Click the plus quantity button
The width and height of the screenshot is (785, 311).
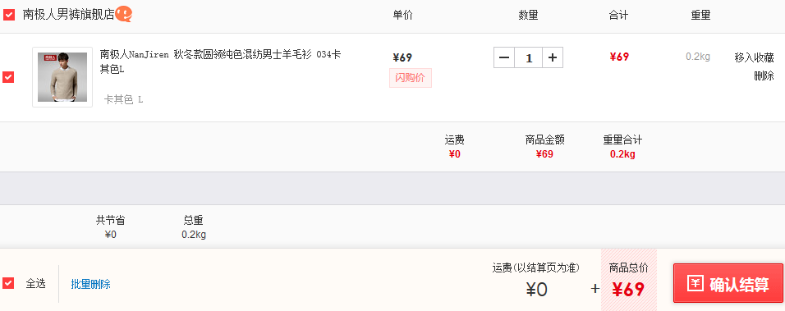pos(553,58)
